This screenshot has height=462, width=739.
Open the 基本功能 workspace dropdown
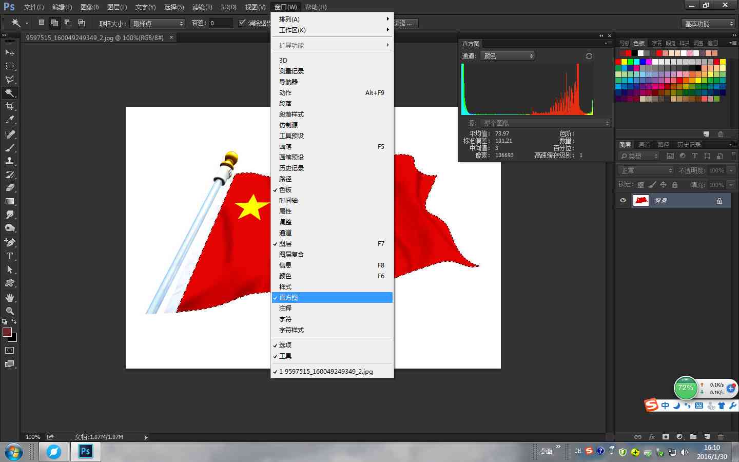tap(709, 24)
